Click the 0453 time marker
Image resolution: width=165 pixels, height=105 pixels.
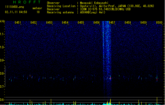click(49, 22)
